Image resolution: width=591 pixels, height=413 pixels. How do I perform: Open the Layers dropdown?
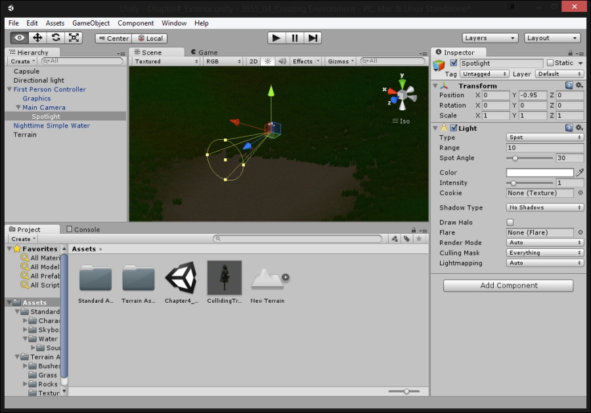(490, 38)
